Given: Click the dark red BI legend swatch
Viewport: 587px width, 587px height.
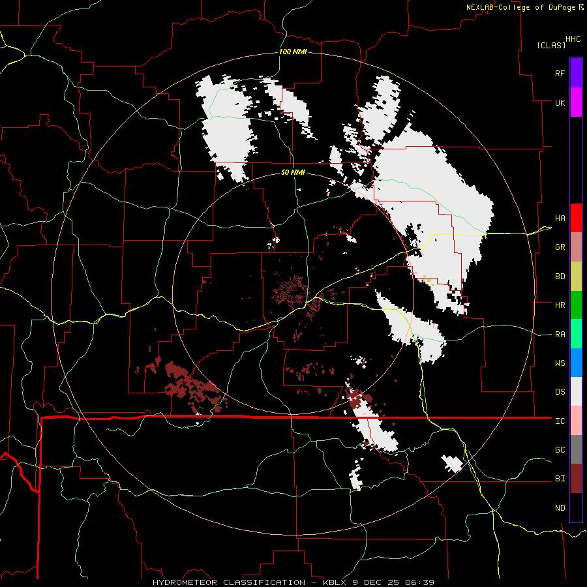Looking at the screenshot, I should coord(576,479).
